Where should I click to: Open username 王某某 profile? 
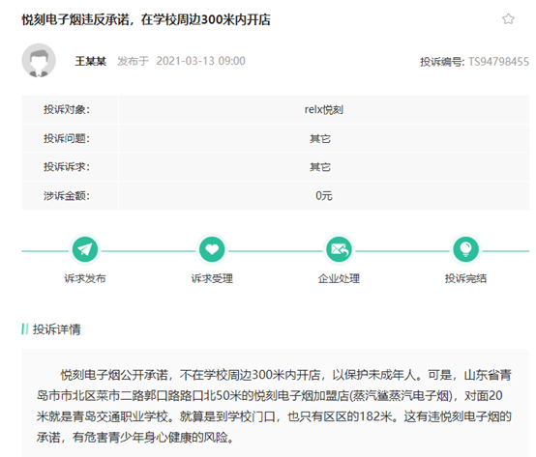pos(91,62)
